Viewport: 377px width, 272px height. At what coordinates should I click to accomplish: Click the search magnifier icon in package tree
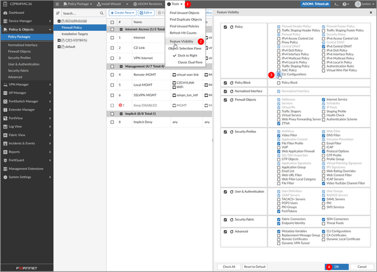102,13
